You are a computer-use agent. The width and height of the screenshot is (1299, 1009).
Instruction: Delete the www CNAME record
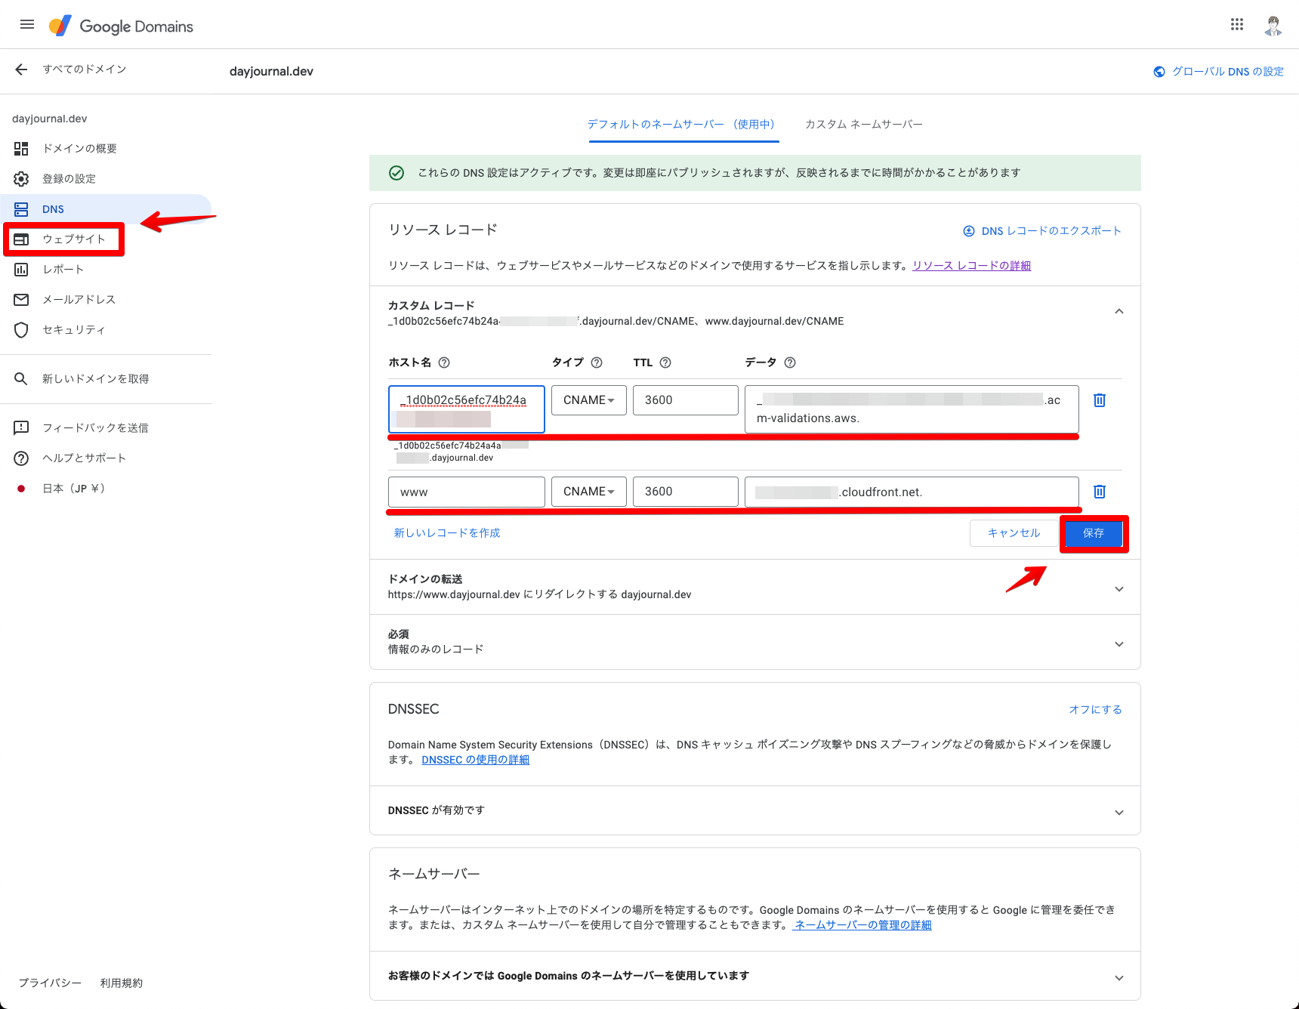tap(1100, 492)
